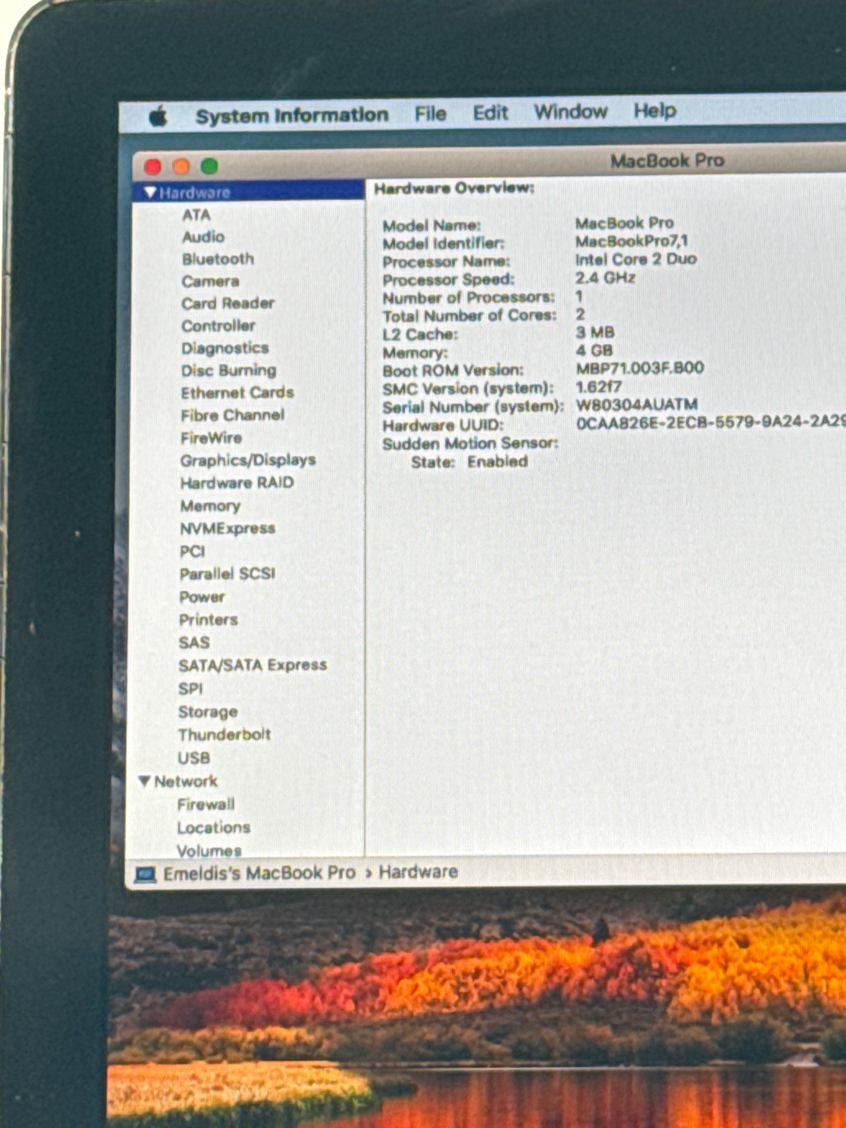Screen dimensions: 846x1128
Task: Select Graphics/Displays in sidebar
Action: point(248,460)
